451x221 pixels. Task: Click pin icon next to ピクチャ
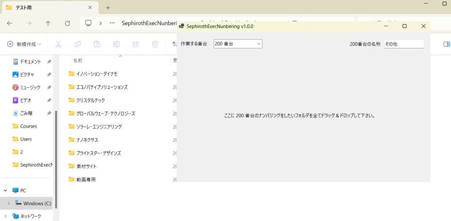pyautogui.click(x=49, y=75)
